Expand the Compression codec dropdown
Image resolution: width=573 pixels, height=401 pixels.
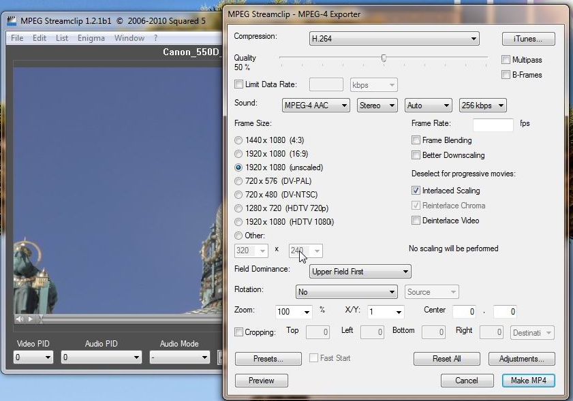[x=394, y=38]
